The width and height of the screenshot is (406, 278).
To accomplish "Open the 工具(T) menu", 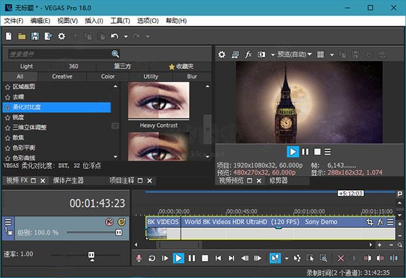I will click(120, 21).
